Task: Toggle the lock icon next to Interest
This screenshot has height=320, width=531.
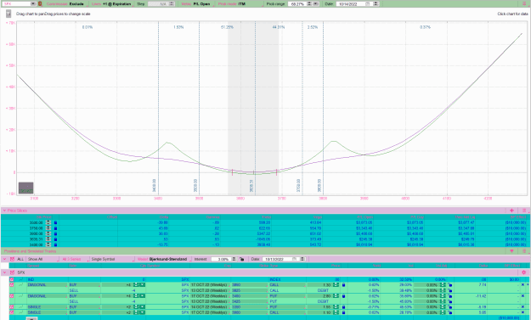Action: 242,259
